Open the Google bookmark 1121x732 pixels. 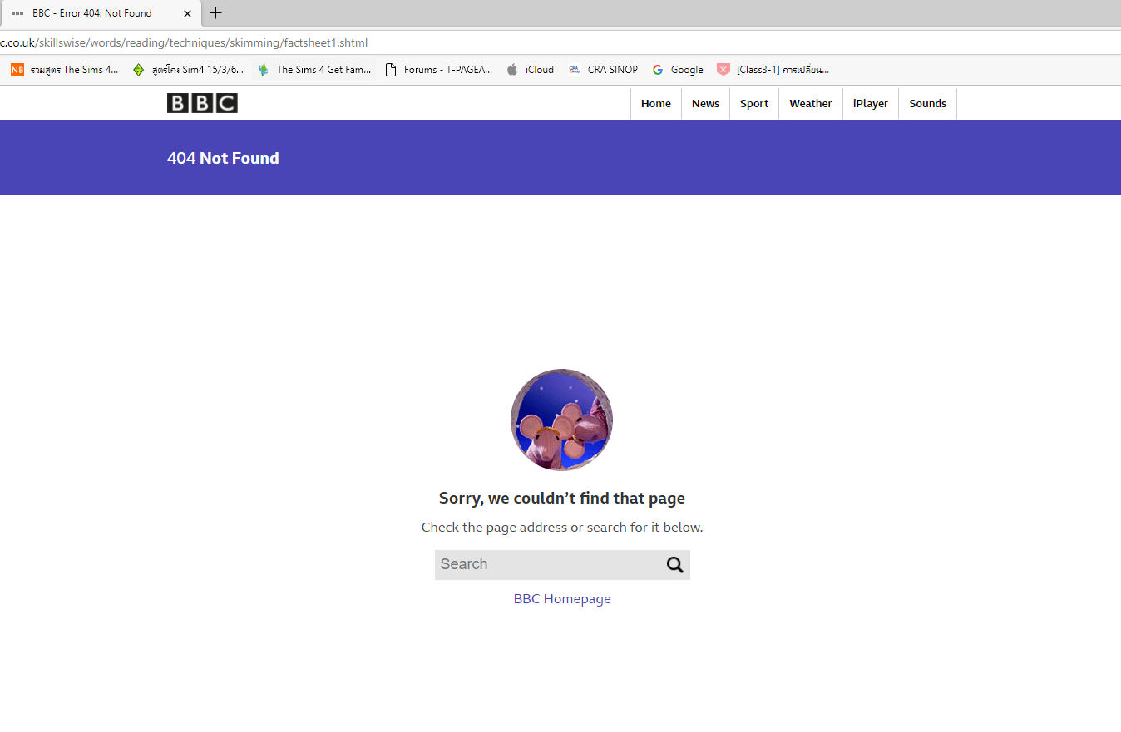677,70
